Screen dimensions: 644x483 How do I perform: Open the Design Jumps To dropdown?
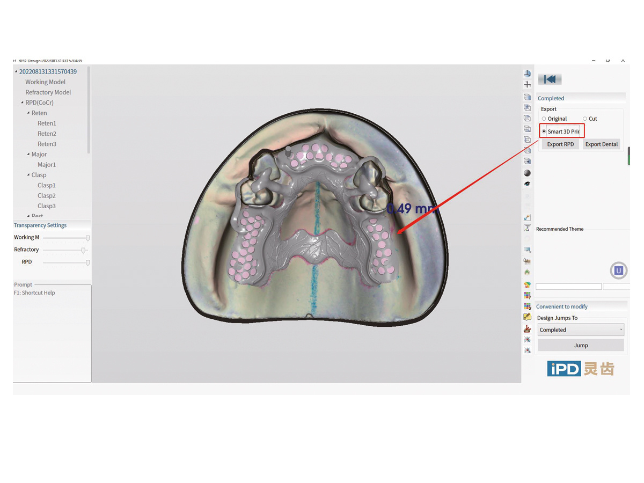pyautogui.click(x=581, y=330)
